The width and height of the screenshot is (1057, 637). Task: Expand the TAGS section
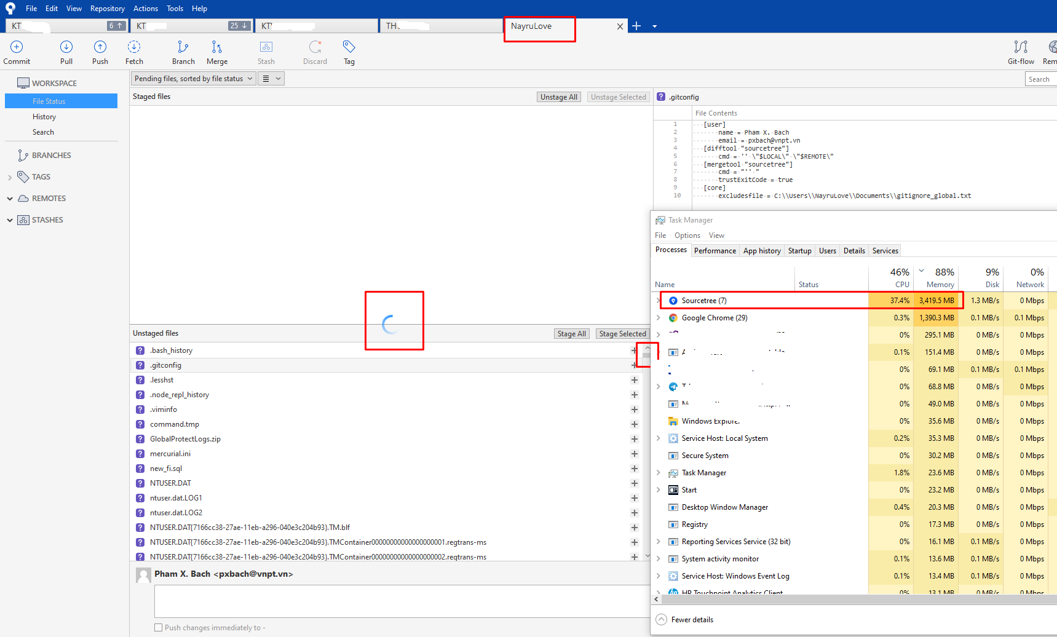tap(10, 177)
